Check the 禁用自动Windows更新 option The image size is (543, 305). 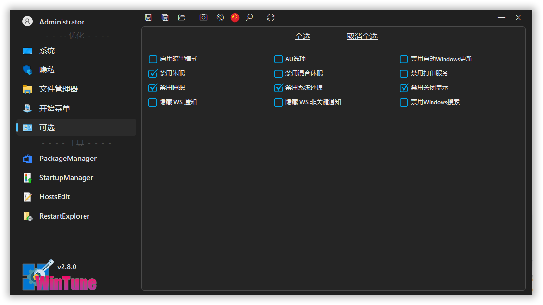tap(404, 59)
